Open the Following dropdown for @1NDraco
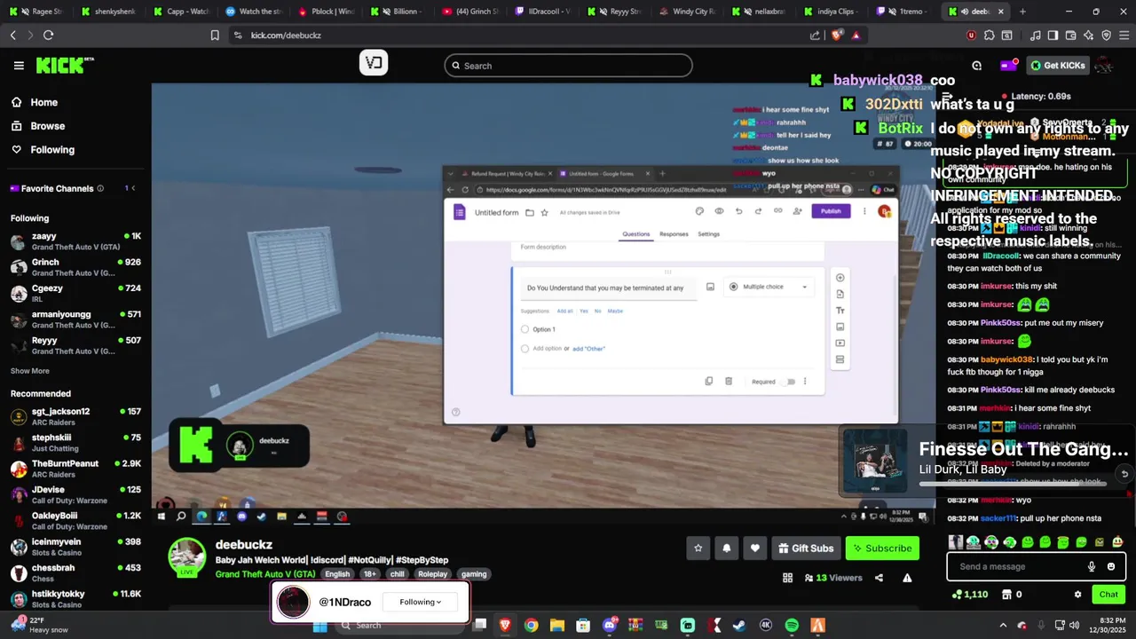Screen dimensions: 1136x639 click(x=421, y=602)
